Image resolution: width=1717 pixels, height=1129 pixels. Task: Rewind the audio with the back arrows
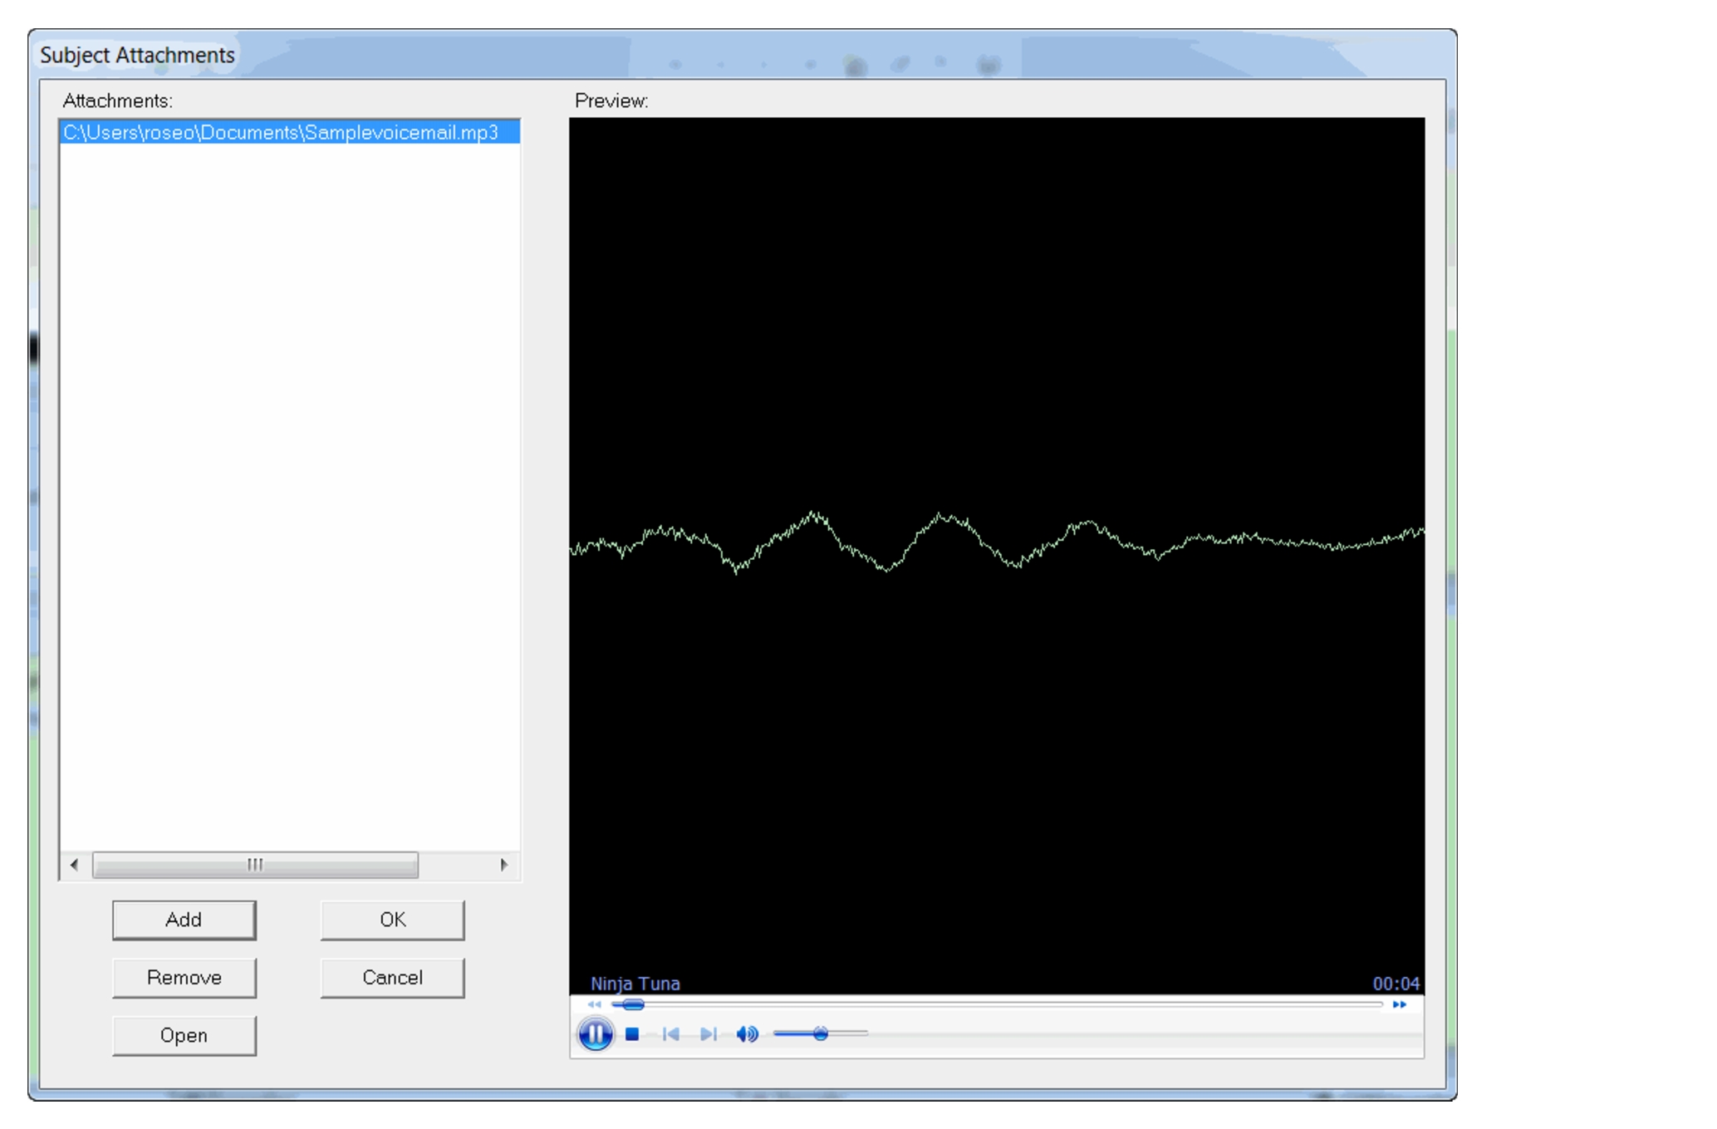click(x=594, y=1004)
